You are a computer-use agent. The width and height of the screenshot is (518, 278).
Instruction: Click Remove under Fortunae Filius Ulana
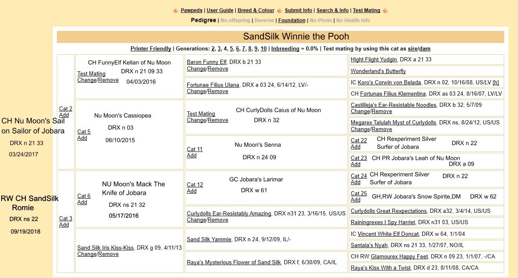pos(218,91)
